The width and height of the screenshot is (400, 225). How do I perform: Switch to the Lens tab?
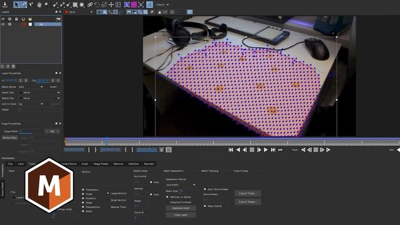(21, 164)
